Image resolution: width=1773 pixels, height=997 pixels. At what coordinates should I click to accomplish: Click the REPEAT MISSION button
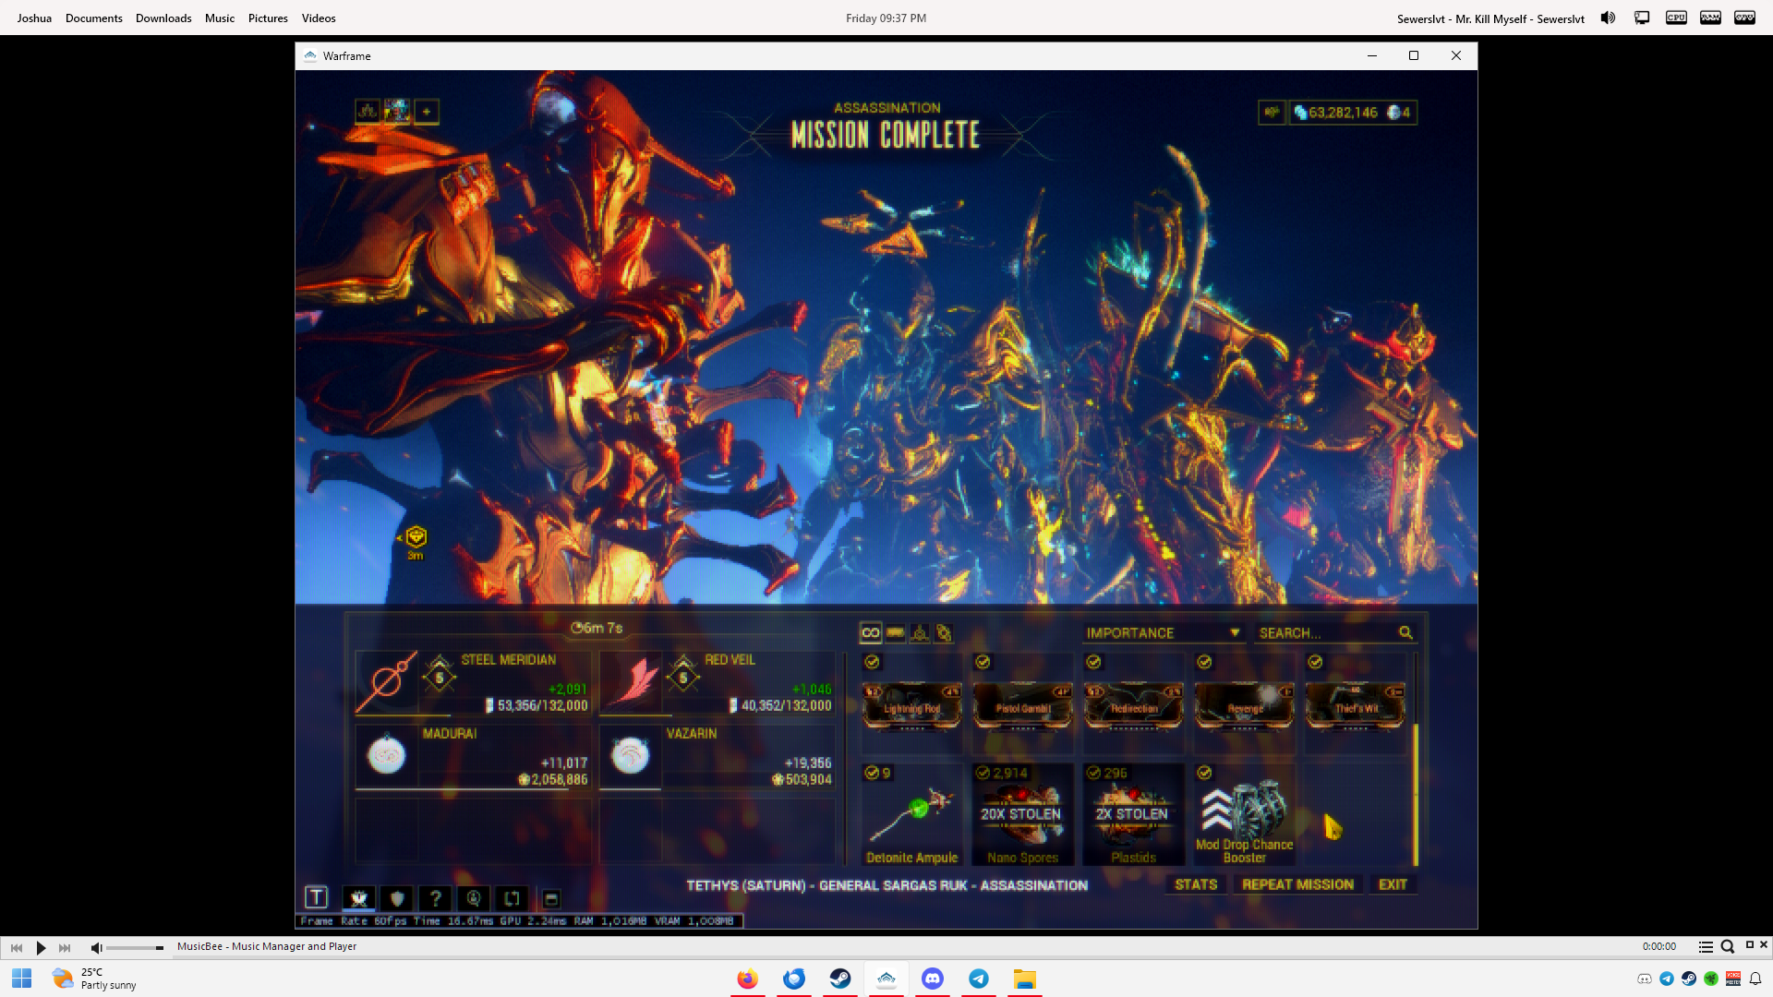coord(1297,884)
